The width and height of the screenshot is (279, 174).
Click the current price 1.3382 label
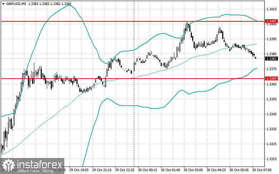click(x=271, y=58)
